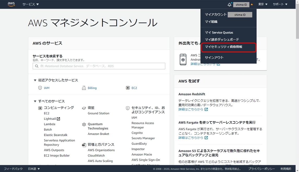Open Ground Station service link

click(x=98, y=113)
